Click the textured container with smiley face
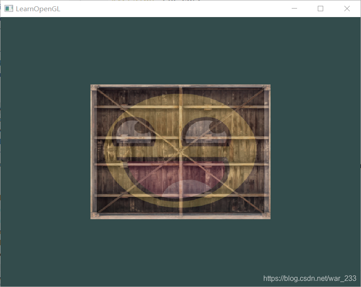 (180, 152)
